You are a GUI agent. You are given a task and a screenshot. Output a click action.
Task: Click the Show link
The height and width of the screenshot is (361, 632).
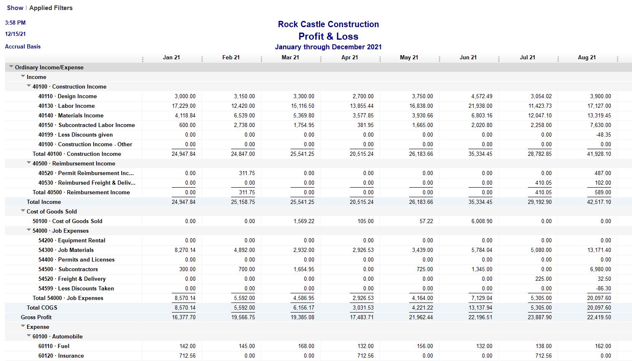point(15,8)
